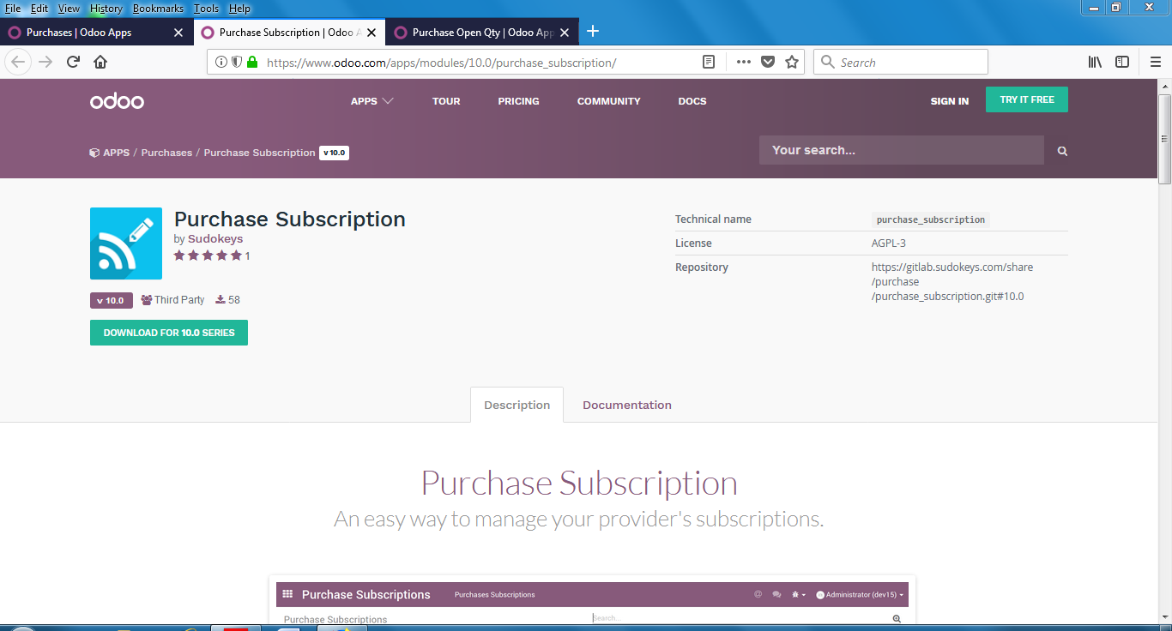The height and width of the screenshot is (631, 1172).
Task: Click SIGN IN link
Action: point(950,101)
